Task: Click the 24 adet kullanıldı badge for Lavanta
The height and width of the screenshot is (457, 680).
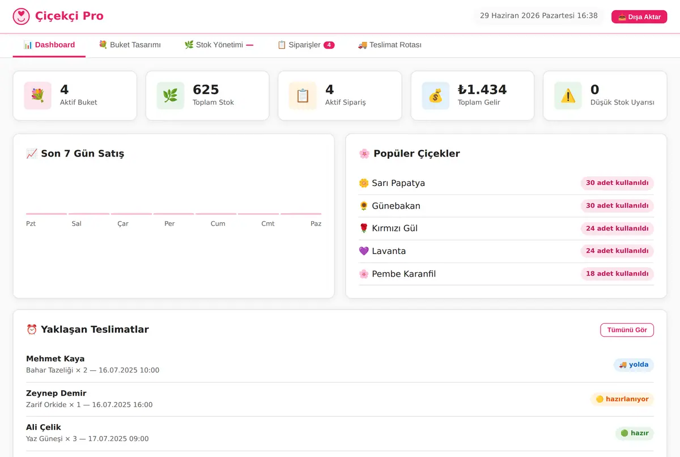Action: pos(617,251)
